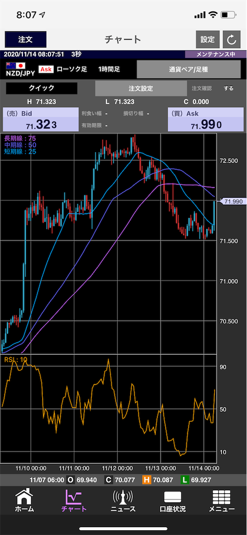Open the ホーム tab
The image size is (247, 535).
(x=24, y=501)
